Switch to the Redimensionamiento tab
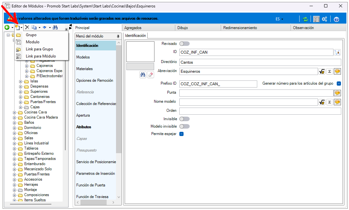349x210 pixels. pos(240,28)
